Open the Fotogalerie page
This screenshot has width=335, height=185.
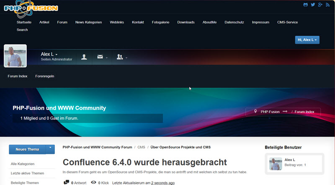tap(160, 22)
